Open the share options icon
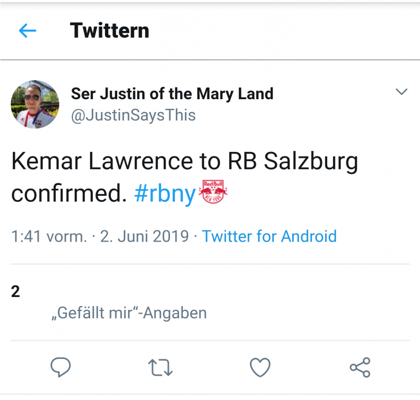420x400 pixels. 360,367
